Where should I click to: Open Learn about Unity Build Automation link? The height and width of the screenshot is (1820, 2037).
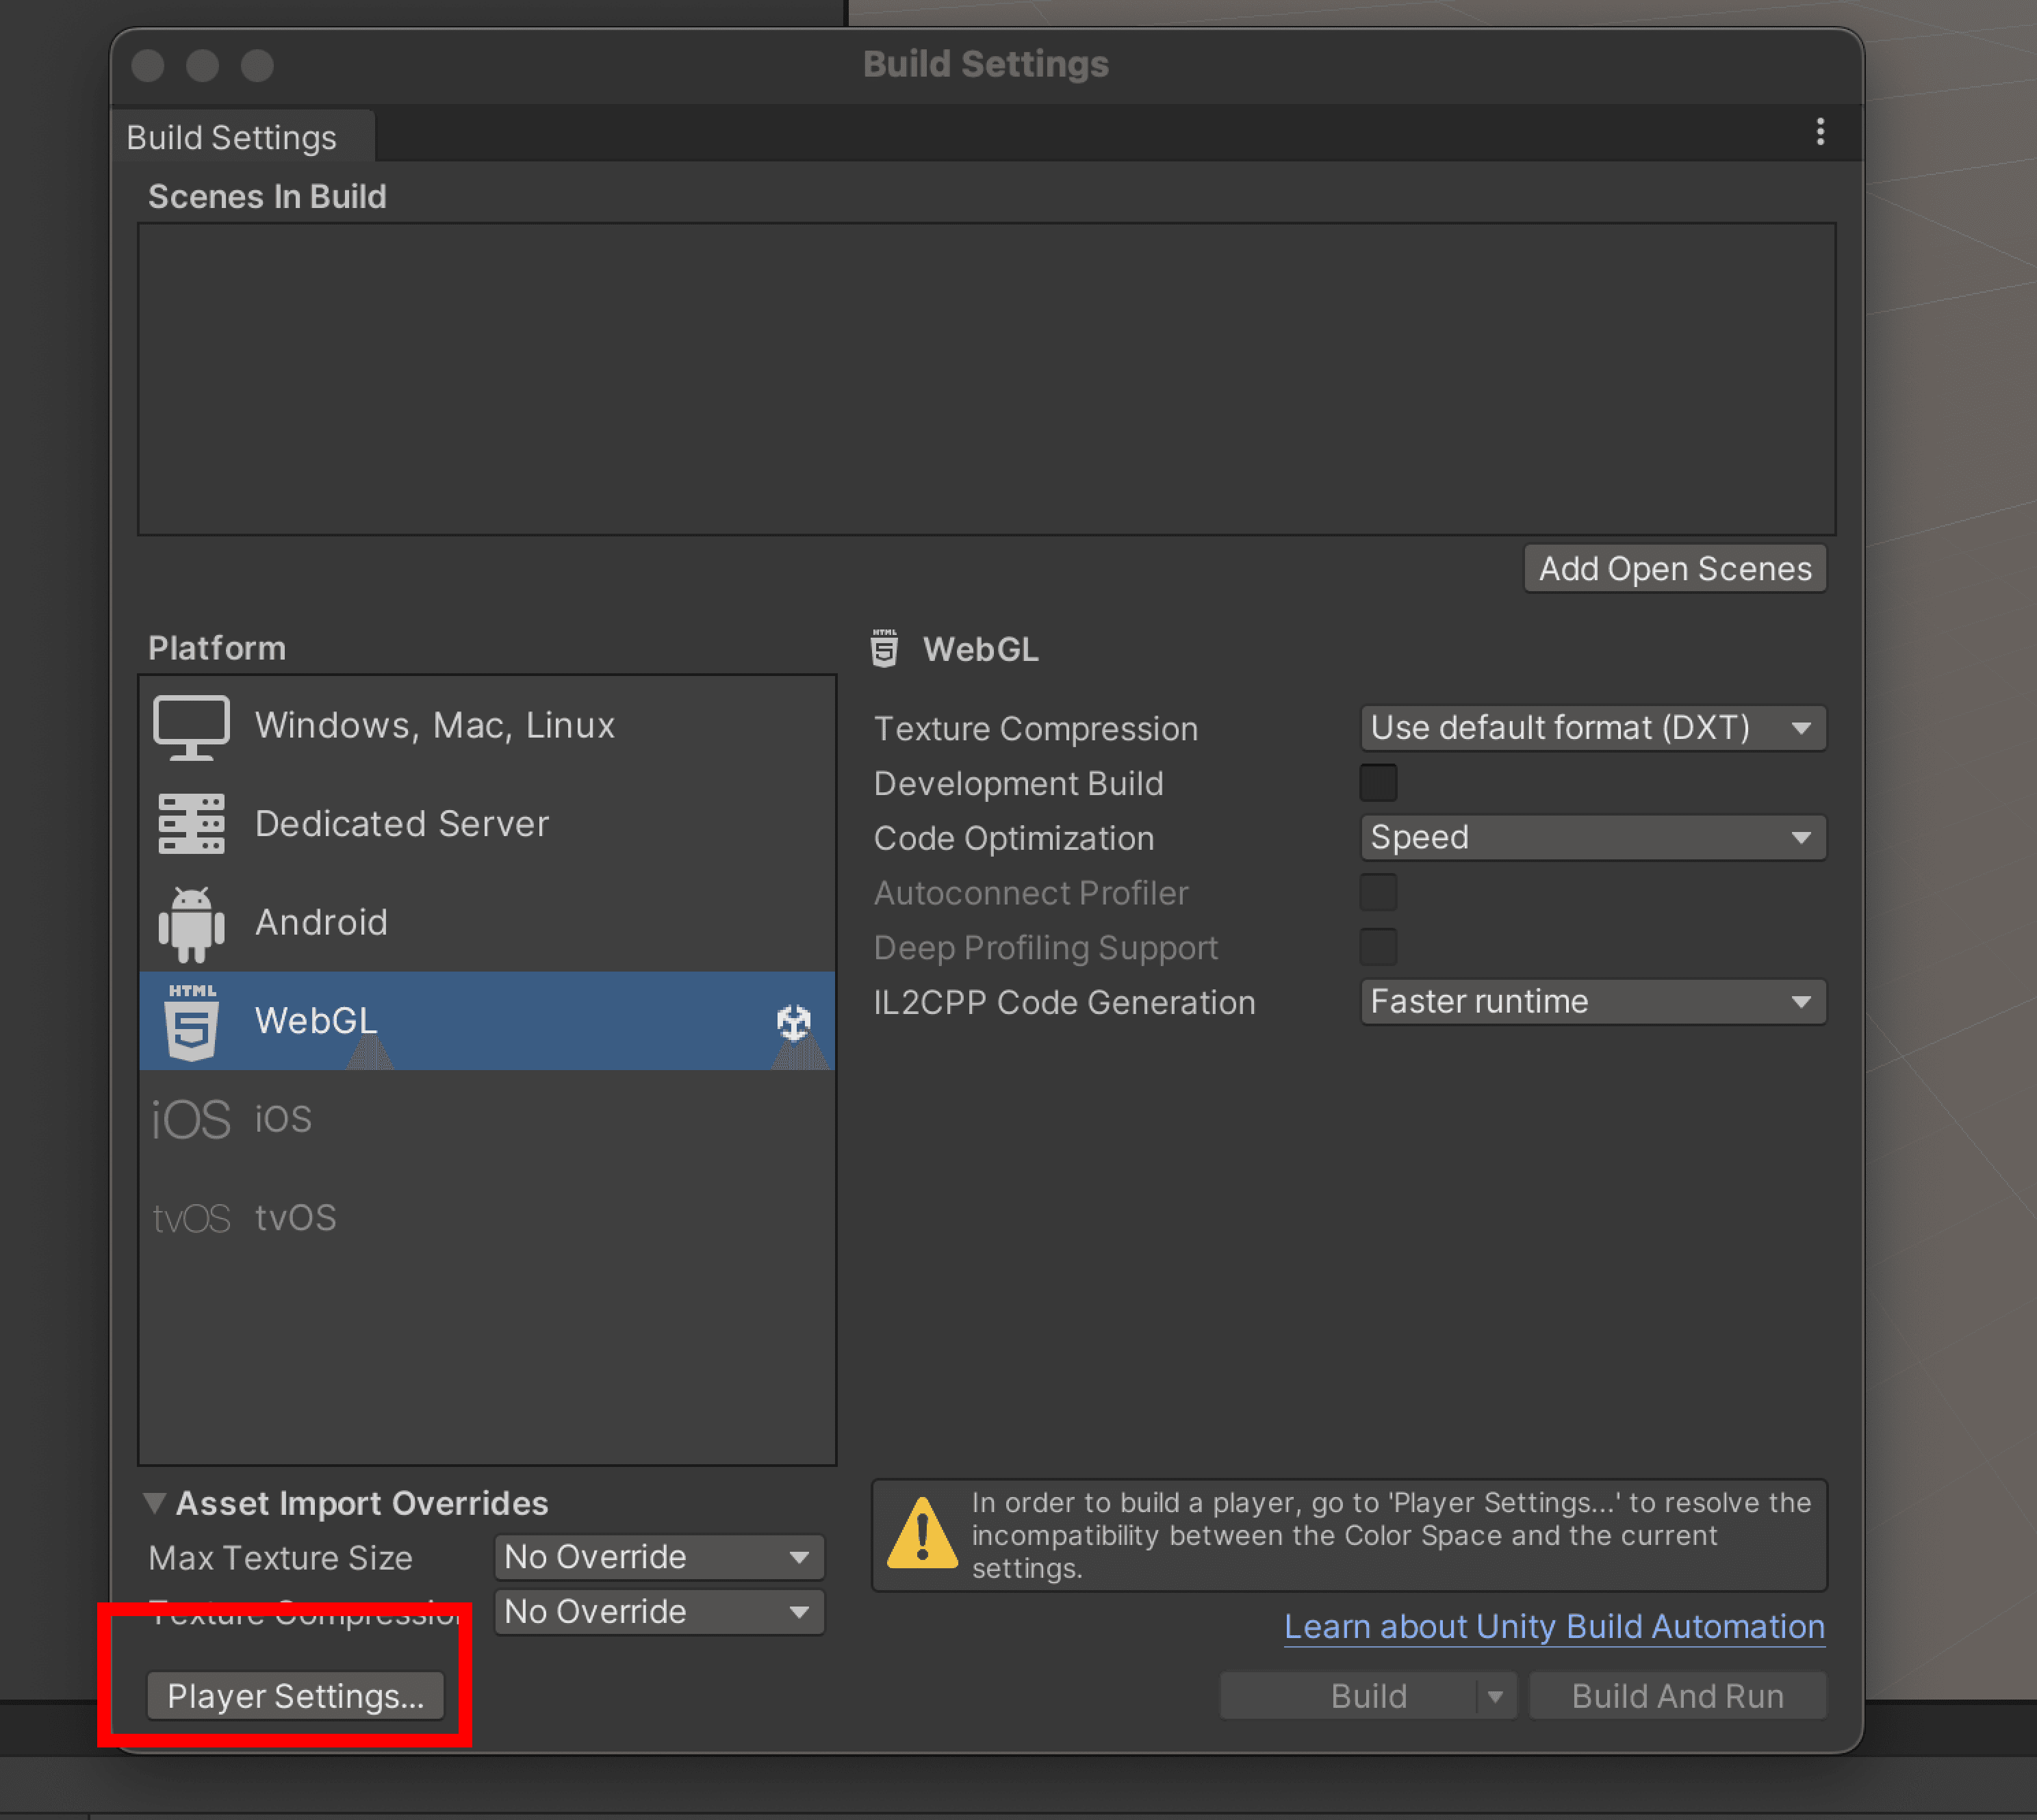click(1554, 1627)
